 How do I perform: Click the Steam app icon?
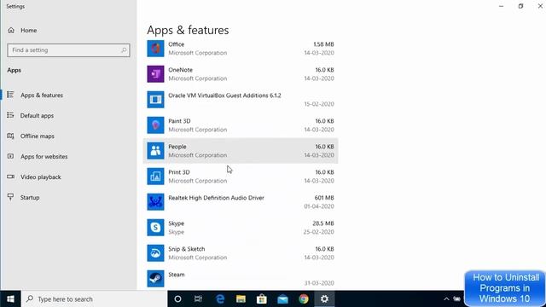pyautogui.click(x=155, y=279)
